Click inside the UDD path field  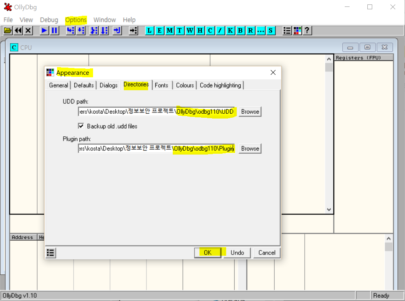[156, 112]
